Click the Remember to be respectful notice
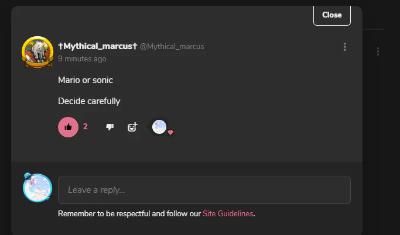 coord(129,214)
